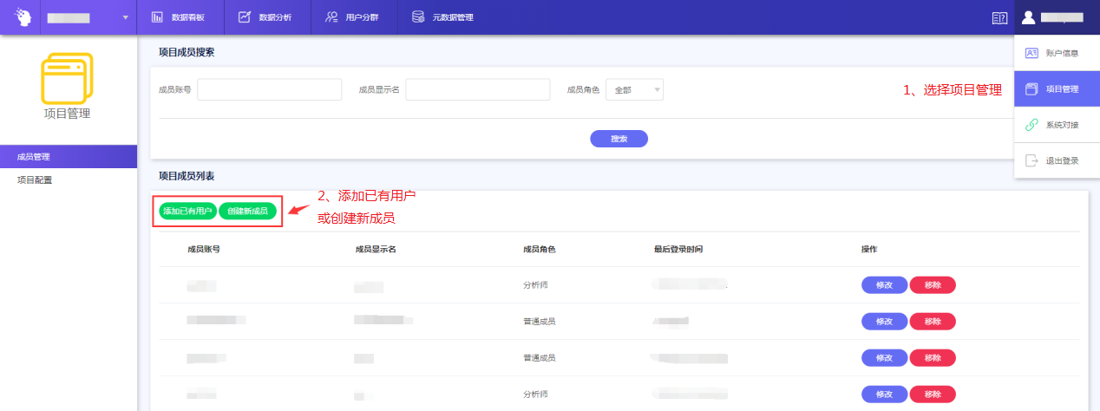
Task: Click the user avatar icon in header
Action: point(1028,17)
